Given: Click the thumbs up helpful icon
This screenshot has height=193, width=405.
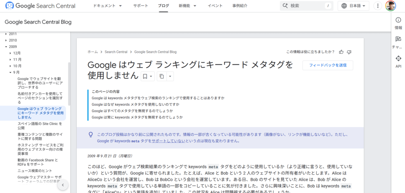Looking at the screenshot, I should point(341,52).
